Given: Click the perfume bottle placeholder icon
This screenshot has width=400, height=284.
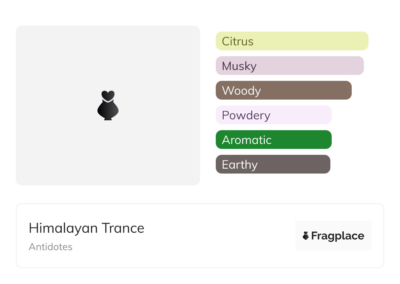Looking at the screenshot, I should point(108,105).
